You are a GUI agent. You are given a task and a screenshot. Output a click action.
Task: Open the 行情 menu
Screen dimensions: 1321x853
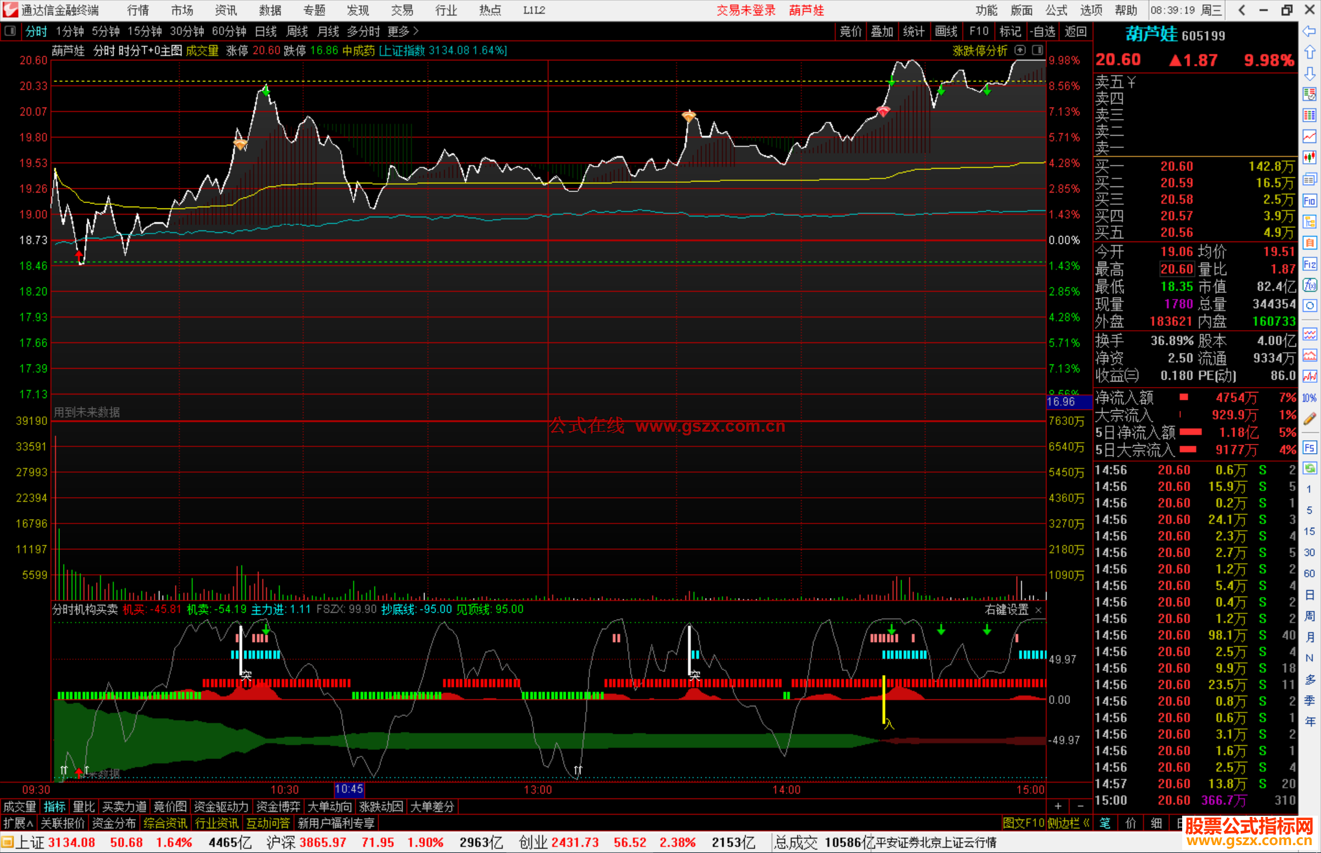click(138, 10)
